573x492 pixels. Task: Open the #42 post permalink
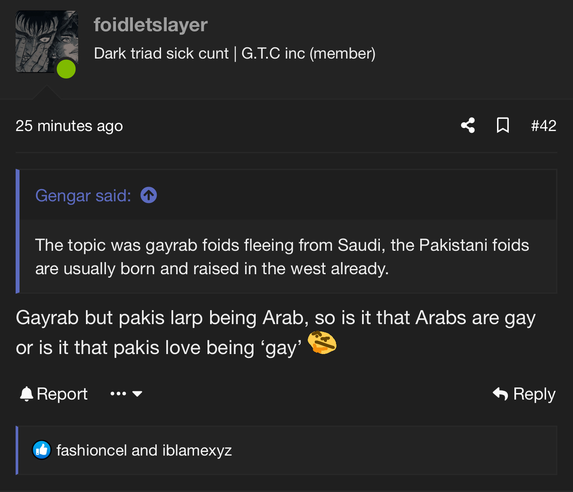[x=543, y=126]
